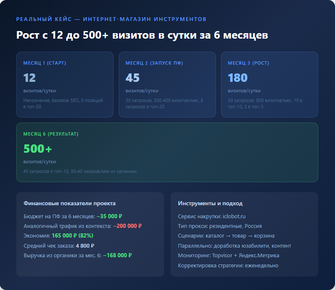Click '30 запросов, 300-400 визитов/мес' description
The width and height of the screenshot is (335, 290).
point(164,104)
